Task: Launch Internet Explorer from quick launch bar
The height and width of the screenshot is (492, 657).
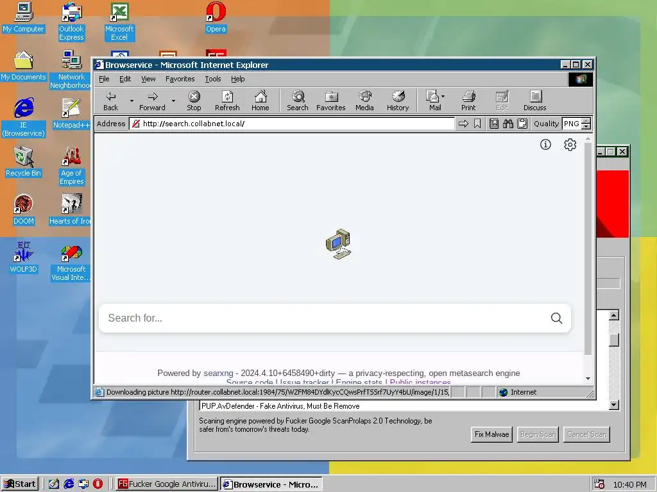Action: pos(69,484)
